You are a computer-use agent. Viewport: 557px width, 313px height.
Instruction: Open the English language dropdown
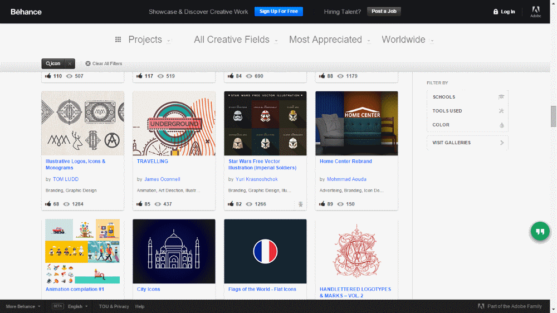(x=78, y=306)
